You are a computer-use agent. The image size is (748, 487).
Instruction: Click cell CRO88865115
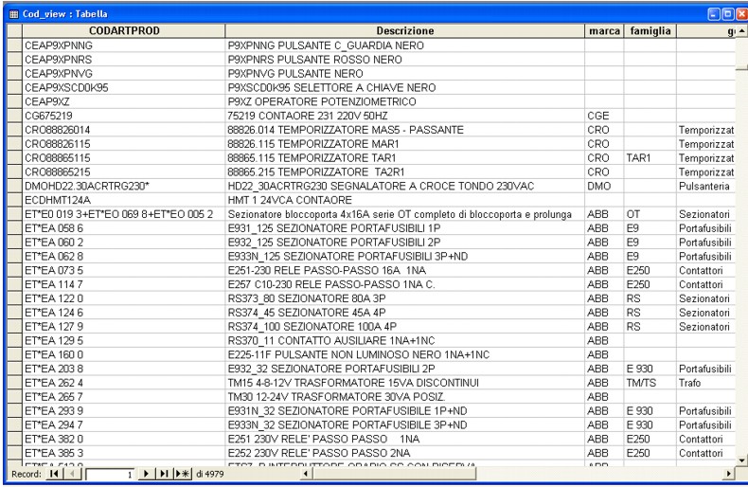click(x=124, y=158)
